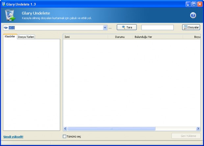Focus the search filter text field
The width and height of the screenshot is (204, 146).
click(158, 27)
